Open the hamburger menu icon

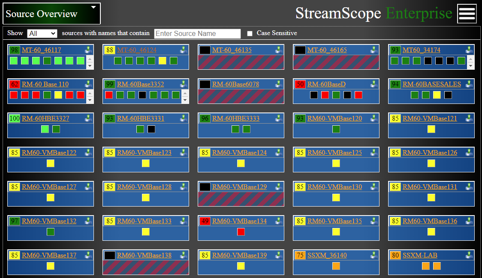[x=467, y=14]
